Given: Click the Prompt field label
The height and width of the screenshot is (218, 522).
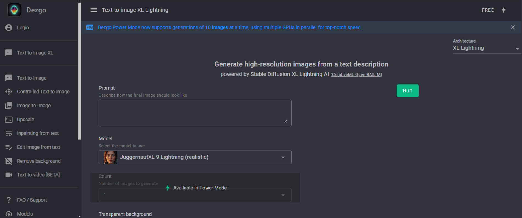Looking at the screenshot, I should (107, 88).
